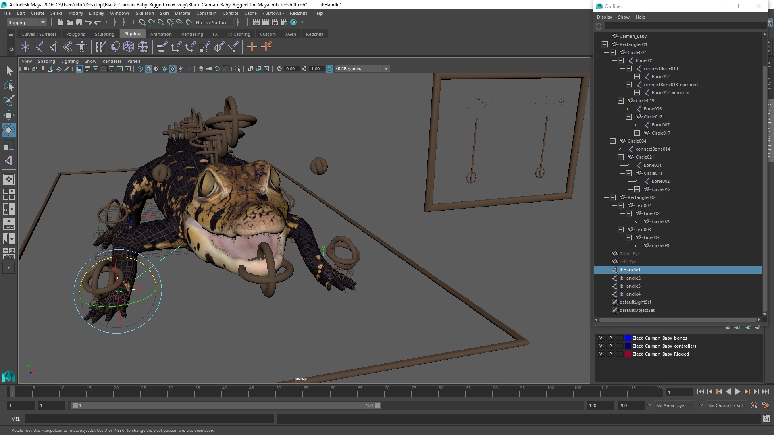Activate the Scale tool
Image resolution: width=774 pixels, height=435 pixels.
(9, 145)
